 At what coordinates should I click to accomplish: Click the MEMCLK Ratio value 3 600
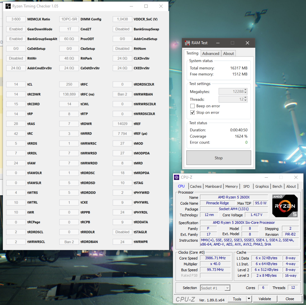(x=16, y=19)
